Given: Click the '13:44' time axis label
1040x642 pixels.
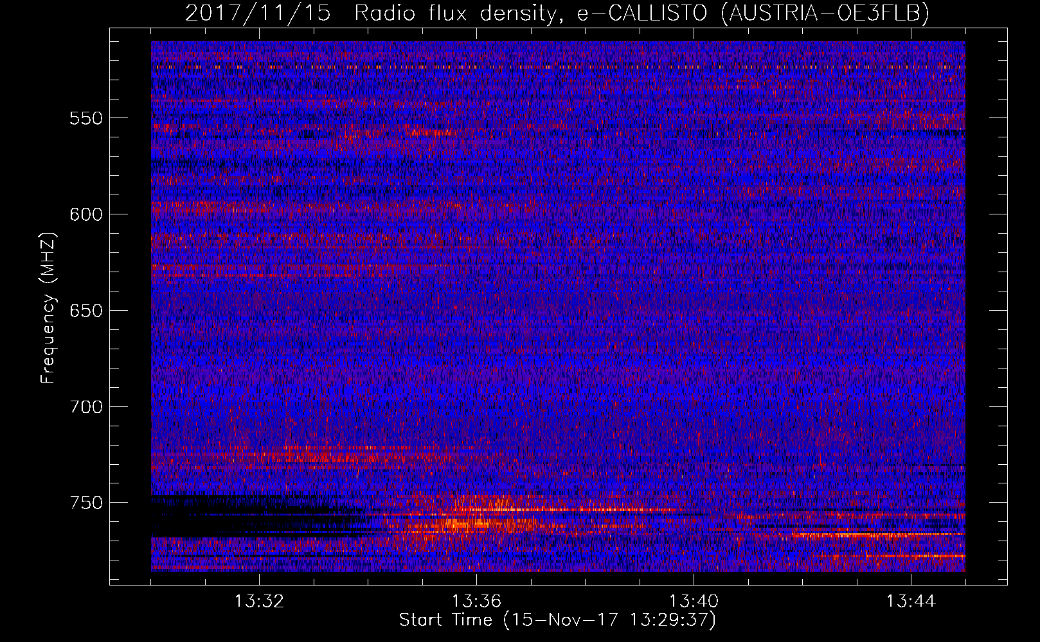Looking at the screenshot, I should [911, 602].
